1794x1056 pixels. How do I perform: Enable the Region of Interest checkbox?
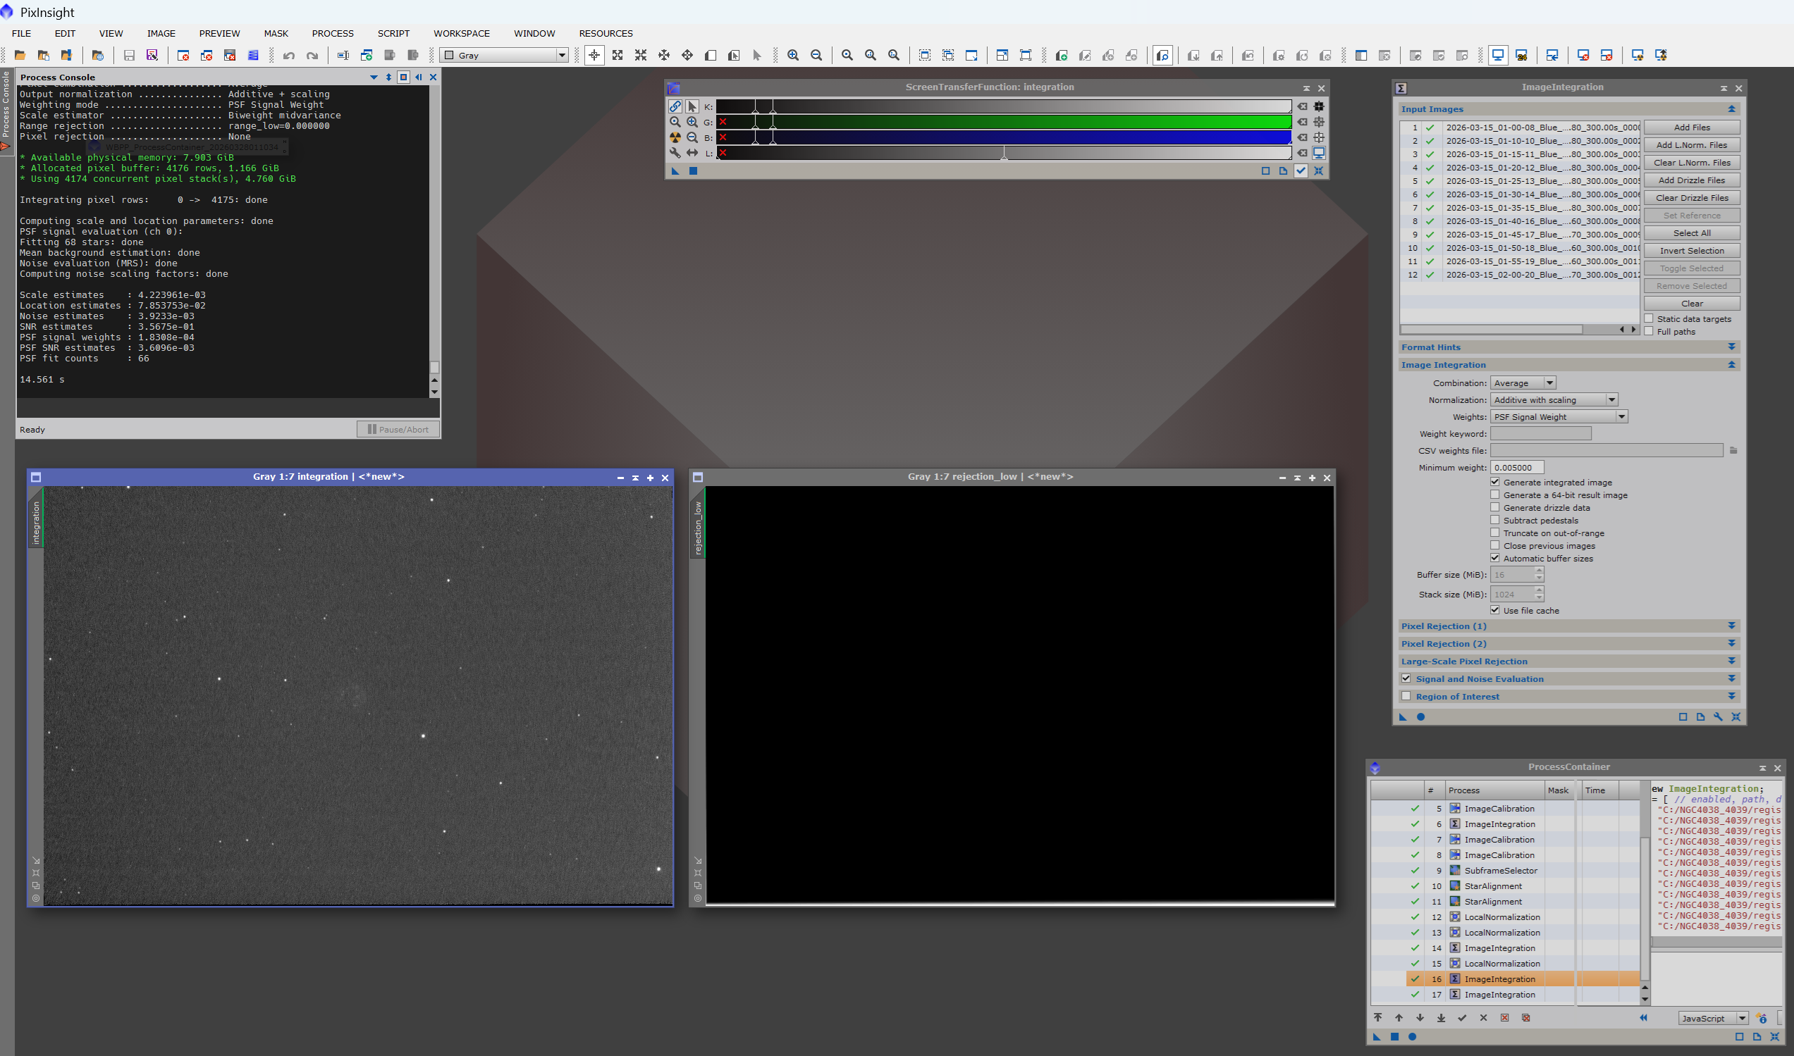pos(1406,696)
